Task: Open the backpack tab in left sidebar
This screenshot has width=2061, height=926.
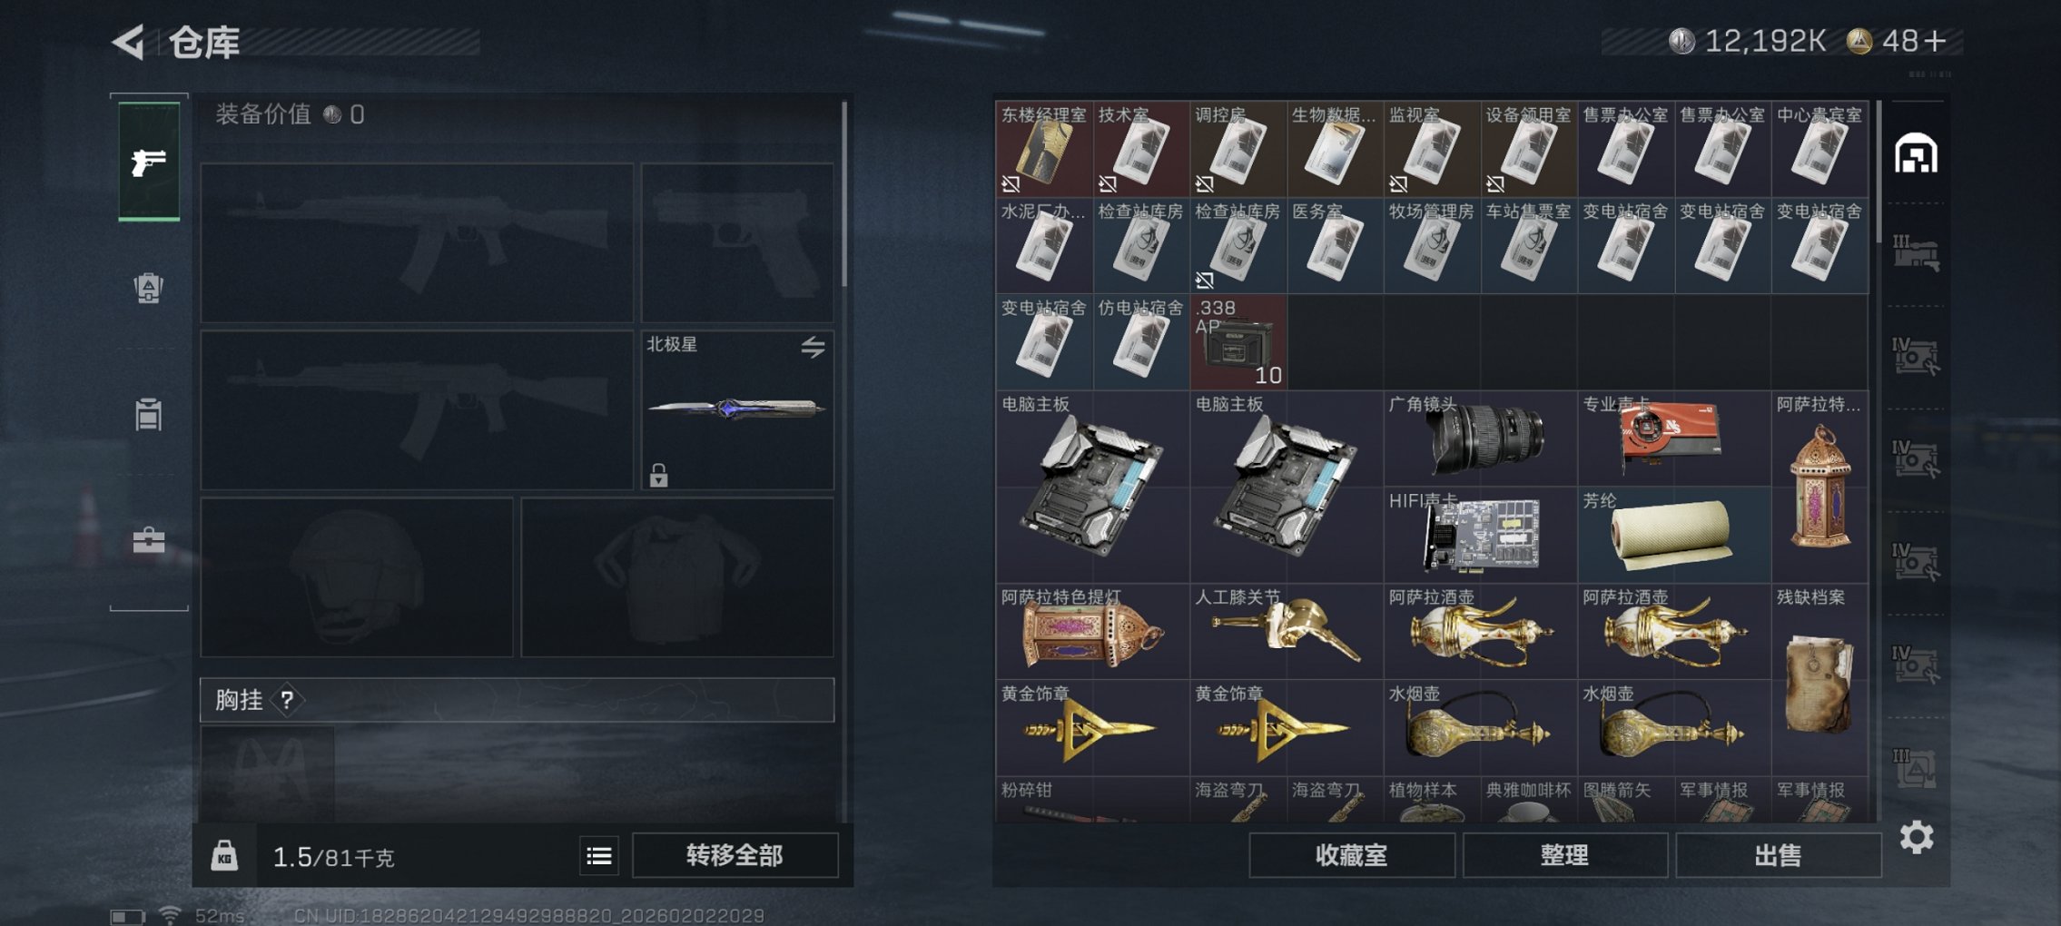Action: point(149,288)
